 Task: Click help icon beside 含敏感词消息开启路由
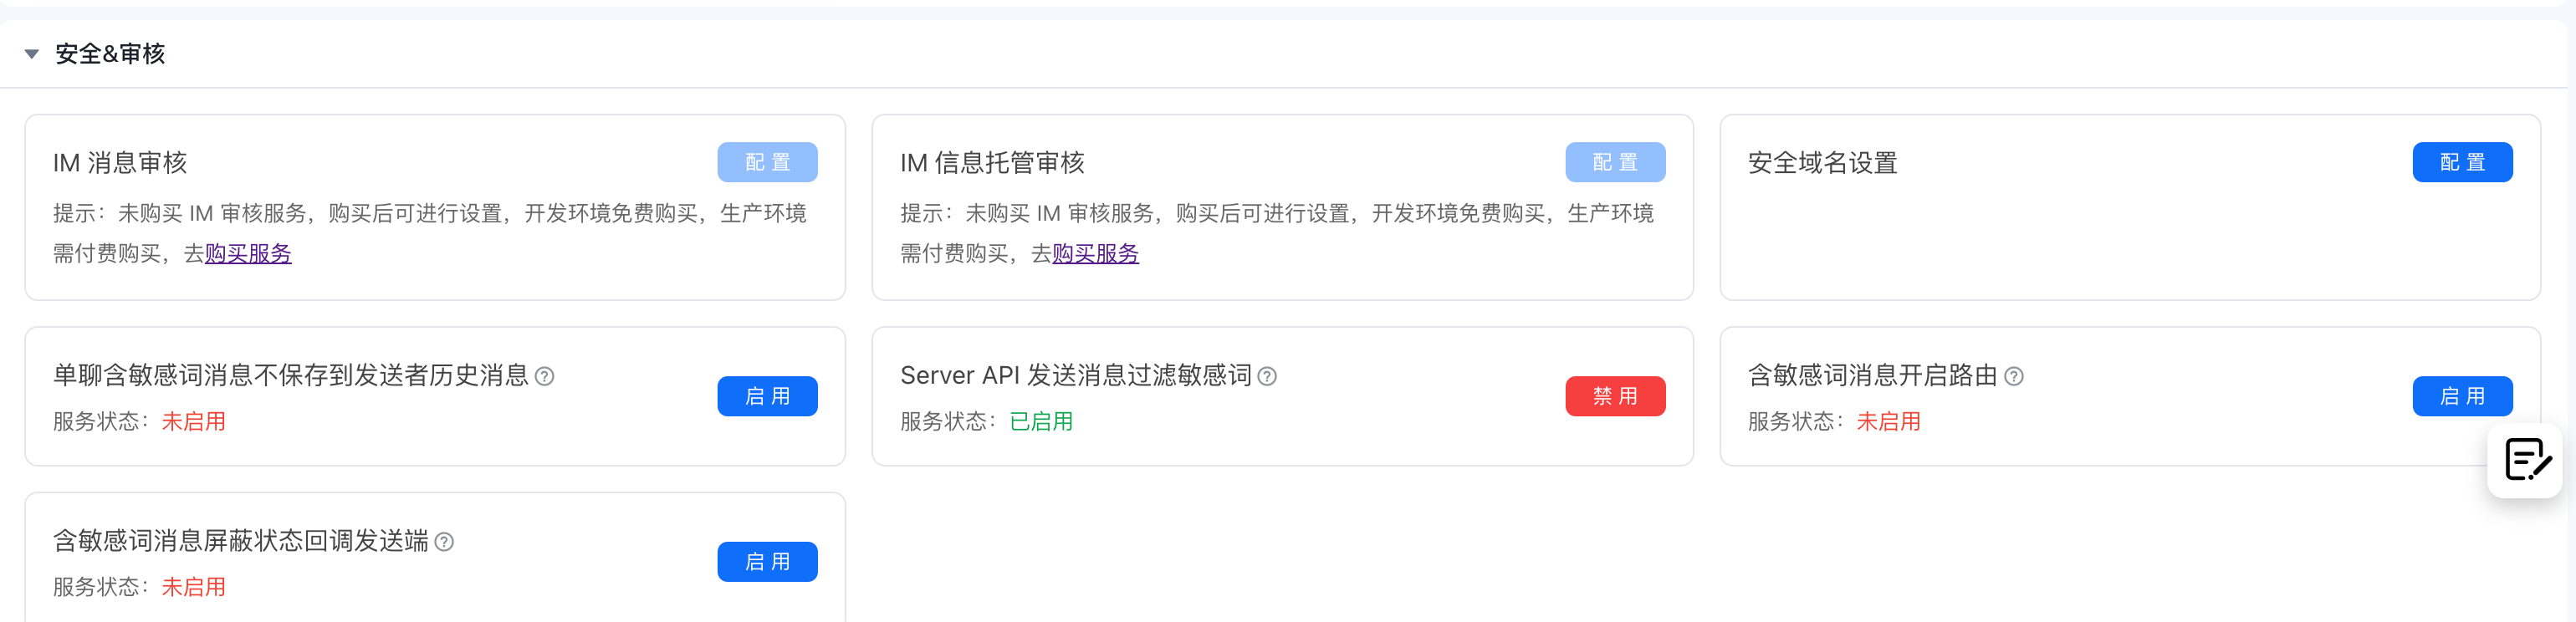pos(2014,376)
